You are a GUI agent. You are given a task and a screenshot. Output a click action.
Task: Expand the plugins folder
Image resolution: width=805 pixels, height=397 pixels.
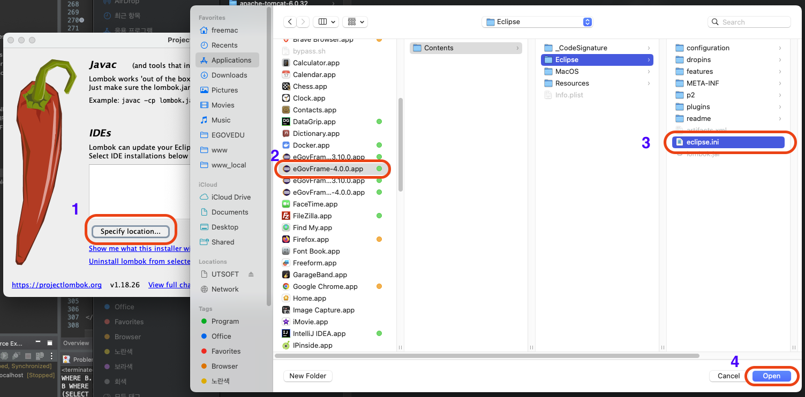[780, 107]
